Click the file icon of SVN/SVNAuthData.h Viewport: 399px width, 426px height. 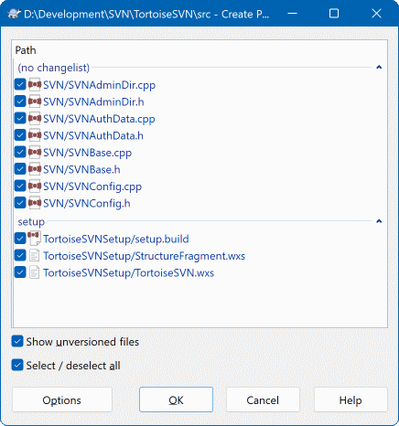click(x=35, y=135)
